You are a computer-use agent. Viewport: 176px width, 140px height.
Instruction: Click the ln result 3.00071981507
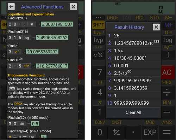tap(57, 24)
